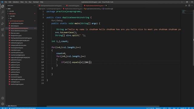Click the Run Java play button
The image size is (194, 109).
pos(186,5)
